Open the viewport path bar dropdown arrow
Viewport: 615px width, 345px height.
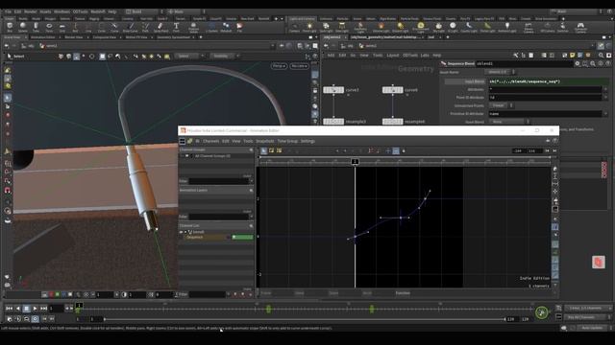pos(273,46)
